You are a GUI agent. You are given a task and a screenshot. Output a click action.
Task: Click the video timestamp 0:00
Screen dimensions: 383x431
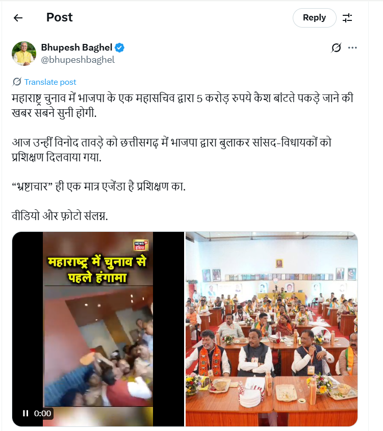tap(42, 413)
